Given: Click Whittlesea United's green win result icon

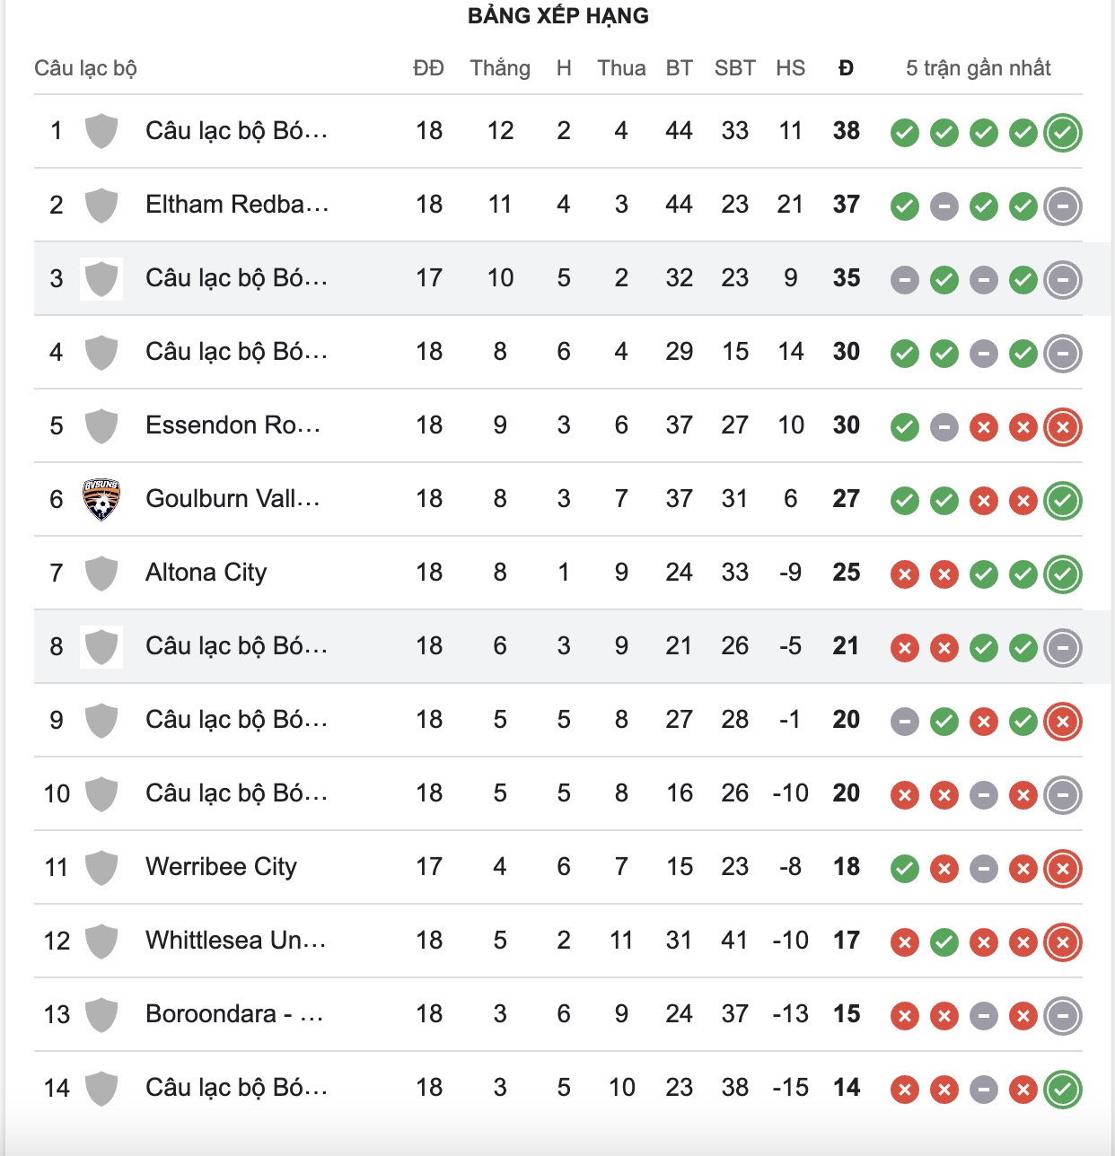Looking at the screenshot, I should (944, 942).
